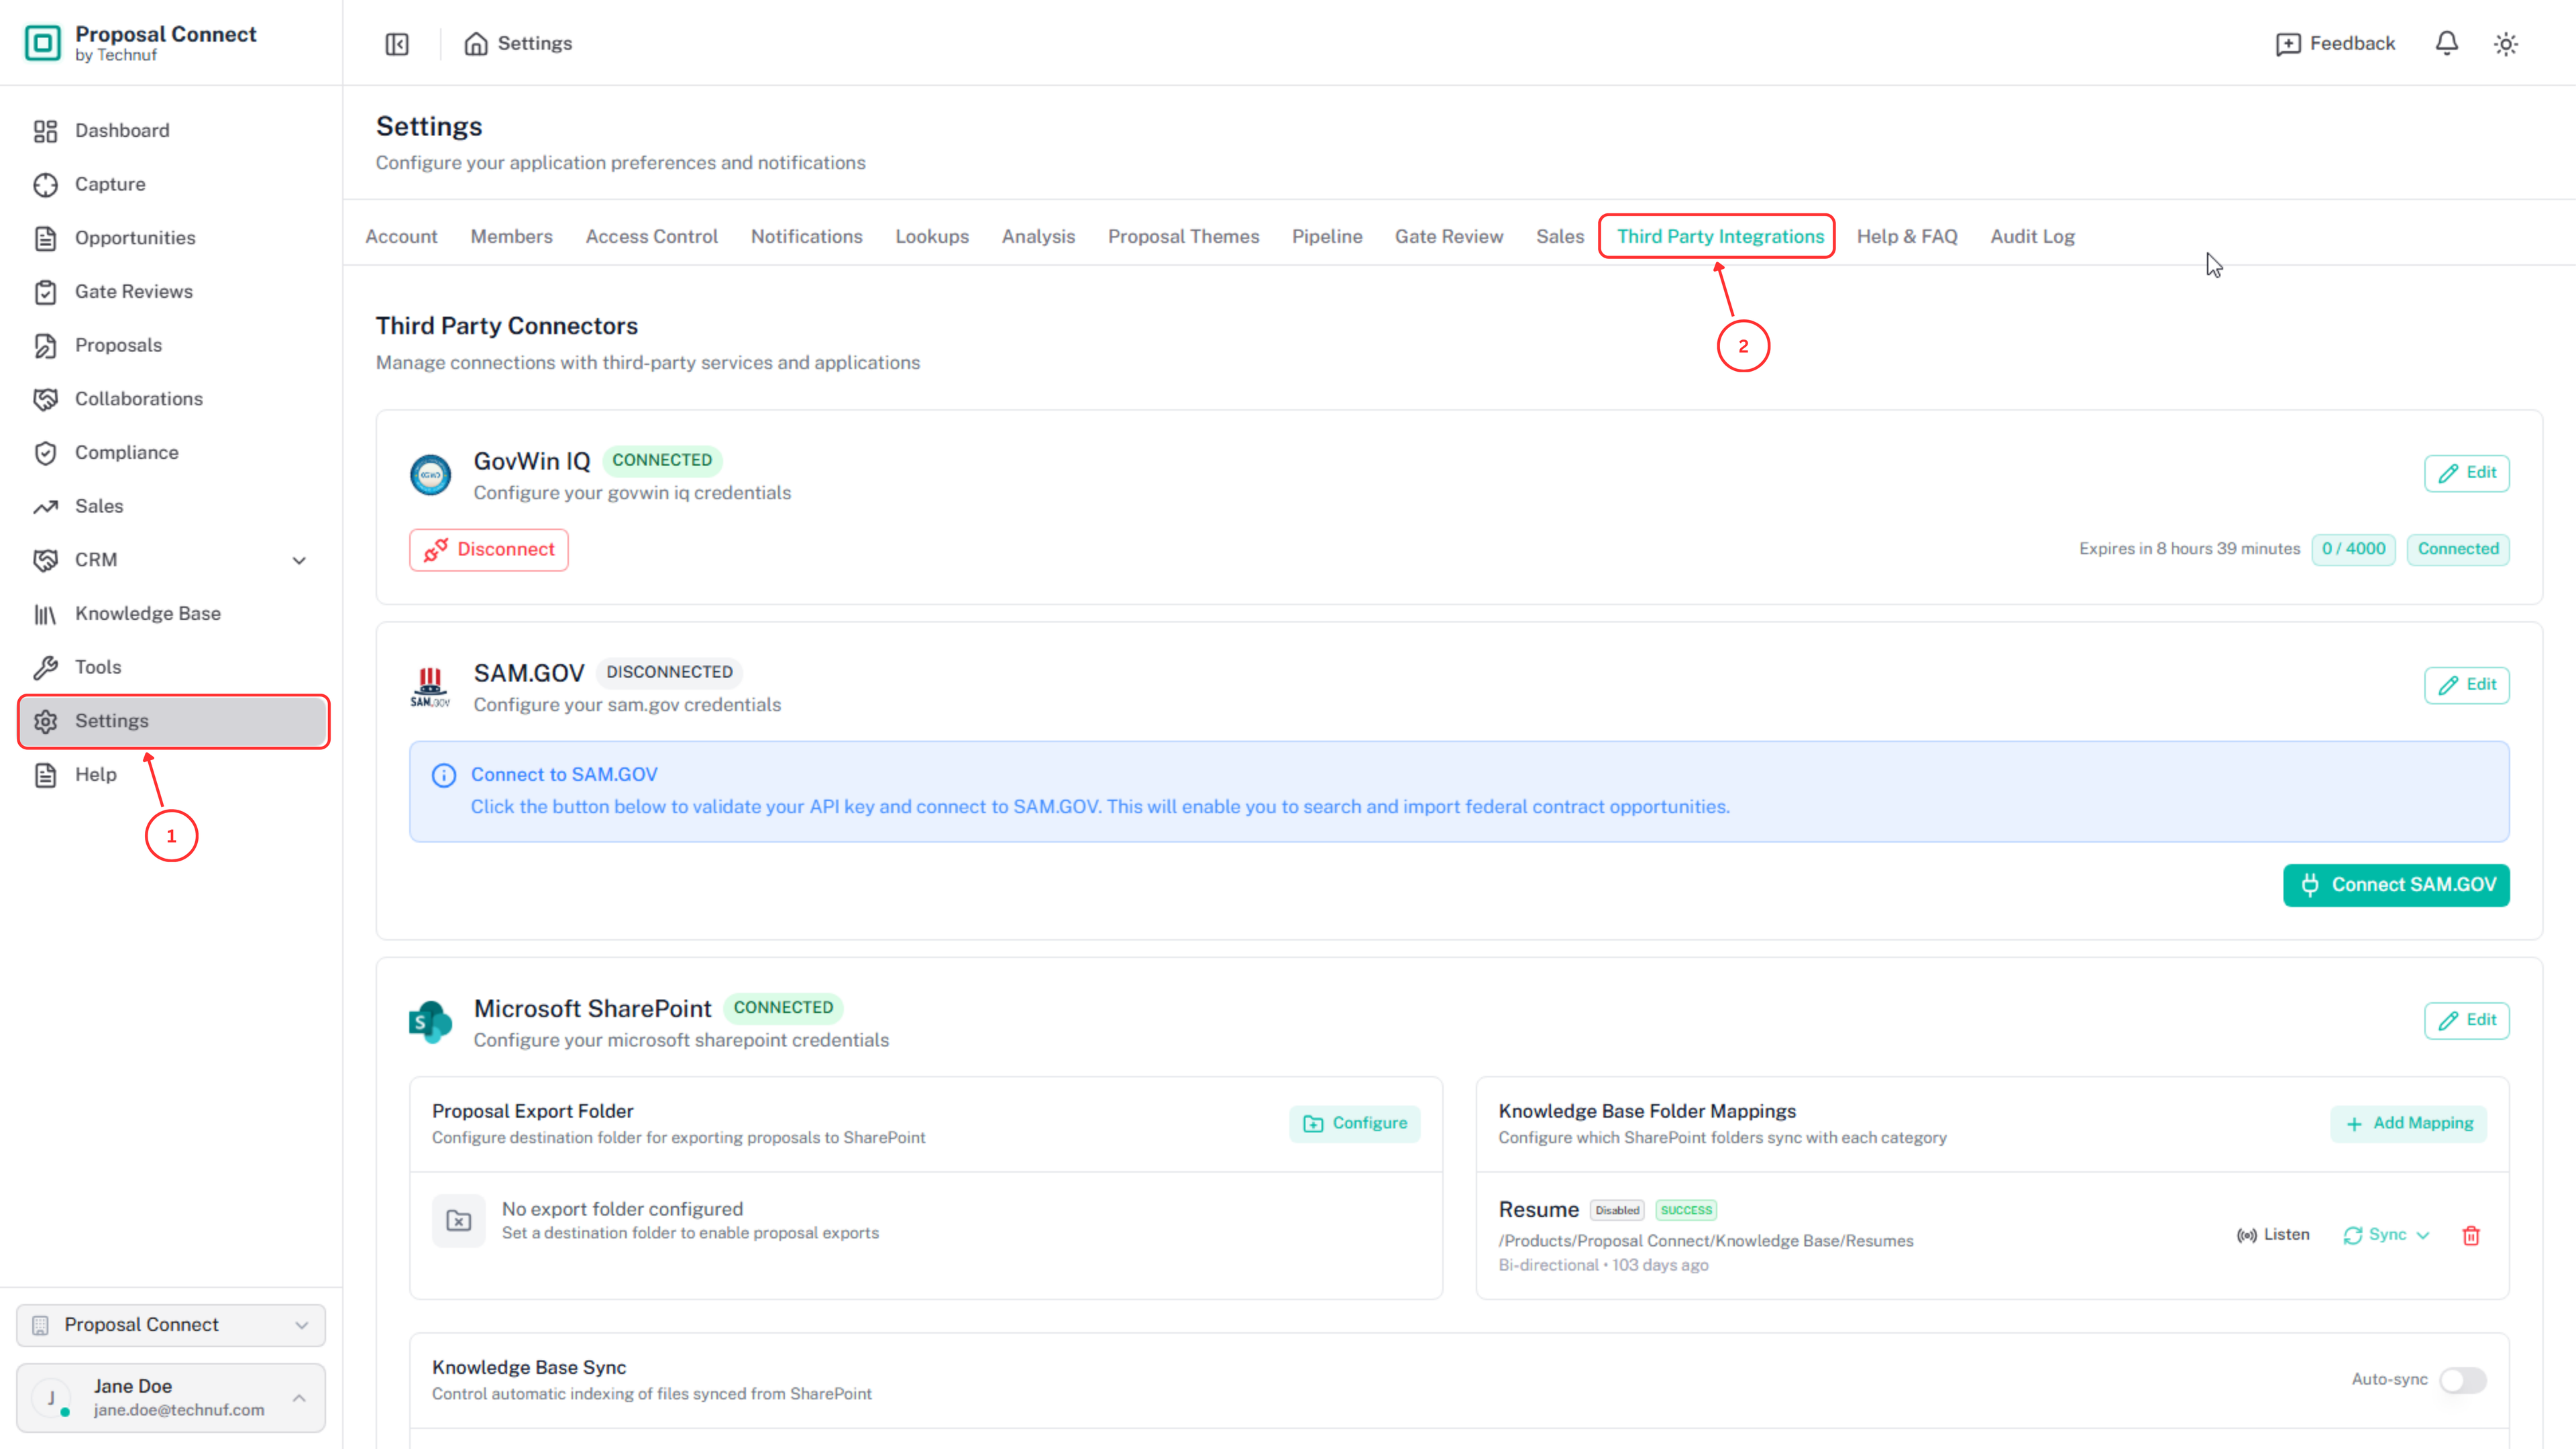Open the Help & FAQ tab
2576x1449 pixels.
click(x=1907, y=237)
